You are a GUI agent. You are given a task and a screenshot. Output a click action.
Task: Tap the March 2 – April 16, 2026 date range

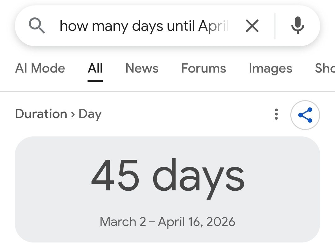pyautogui.click(x=167, y=222)
